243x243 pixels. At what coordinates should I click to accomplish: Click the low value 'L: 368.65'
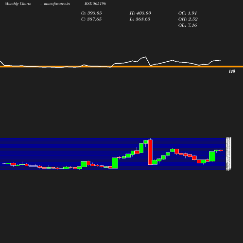pos(140,19)
